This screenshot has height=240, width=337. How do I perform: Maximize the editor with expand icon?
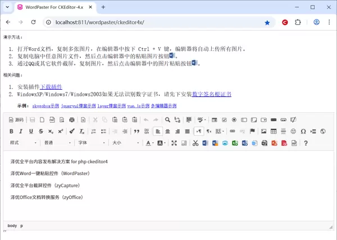pyautogui.click(x=174, y=143)
